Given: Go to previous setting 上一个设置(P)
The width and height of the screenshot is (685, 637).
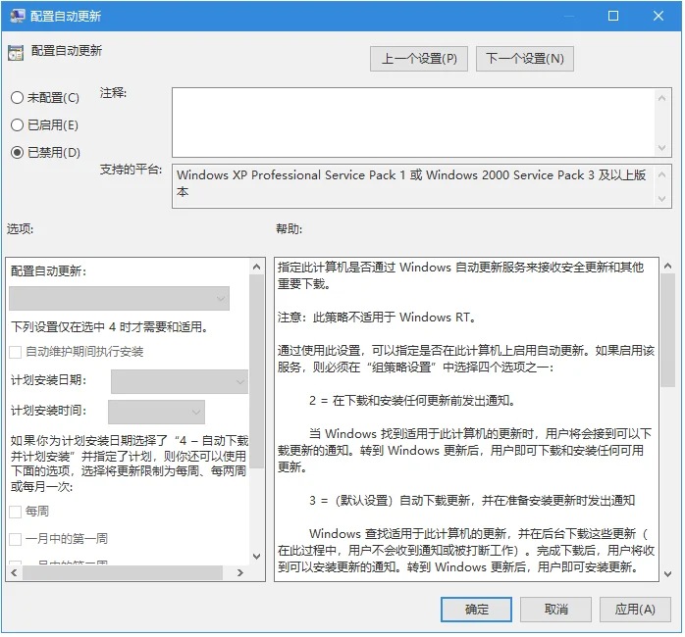Looking at the screenshot, I should tap(418, 59).
